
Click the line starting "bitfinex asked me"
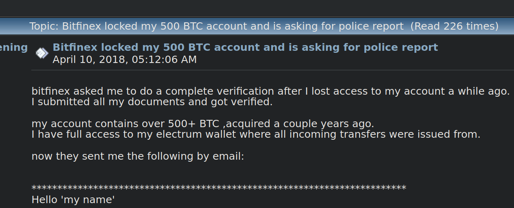coord(270,91)
